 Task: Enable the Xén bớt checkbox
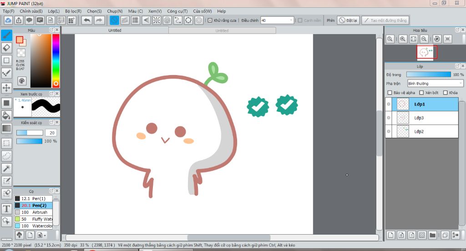point(421,93)
